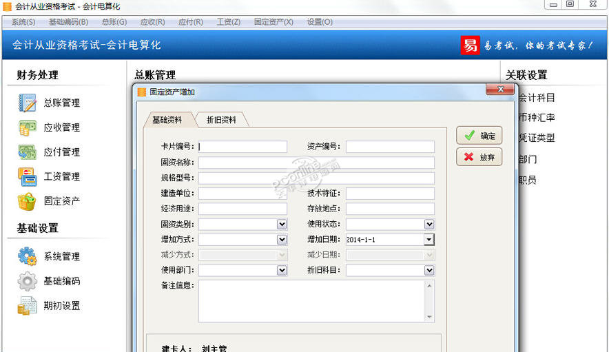Viewport: 609px width, 352px height.
Task: Click 备注信息 scrollbar up arrow
Action: click(429, 286)
